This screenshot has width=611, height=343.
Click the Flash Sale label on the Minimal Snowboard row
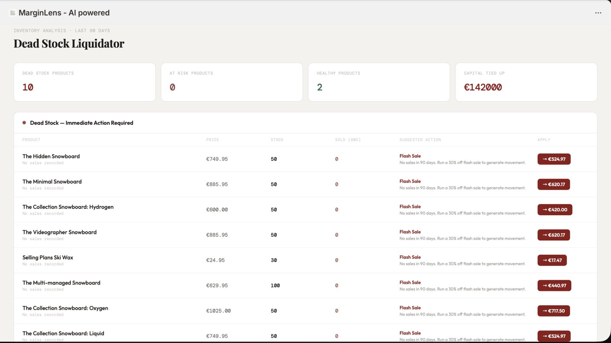tap(410, 181)
